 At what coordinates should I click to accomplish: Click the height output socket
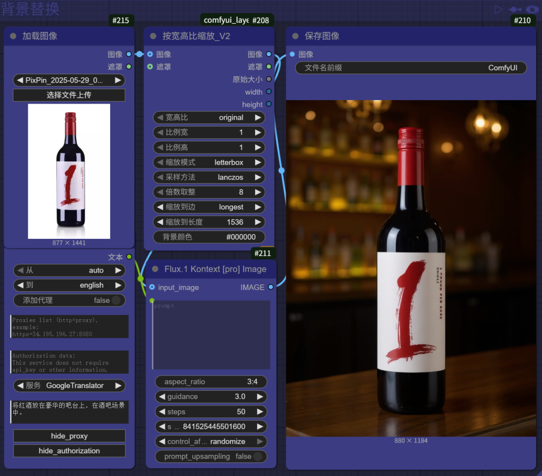[x=269, y=105]
